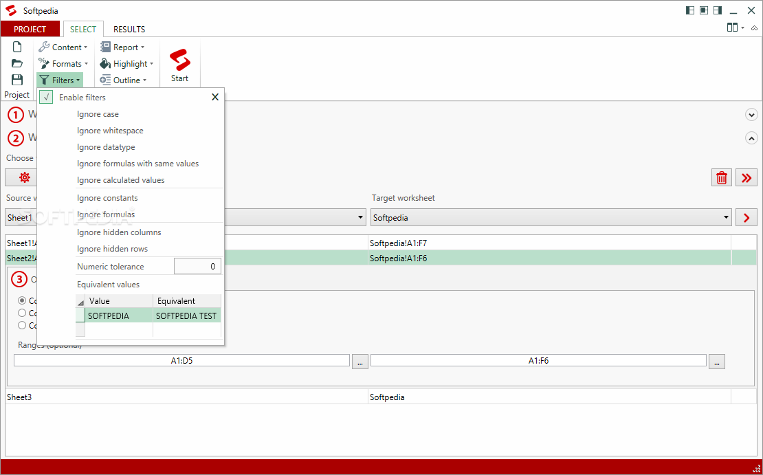Viewport: 763px width, 475px height.
Task: Open the Content dropdown
Action: click(x=63, y=47)
